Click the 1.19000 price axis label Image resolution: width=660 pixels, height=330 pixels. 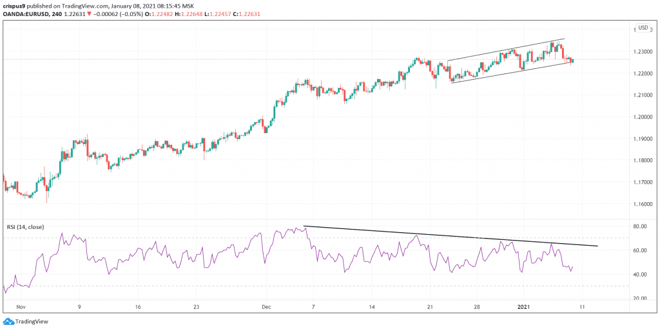(x=643, y=139)
